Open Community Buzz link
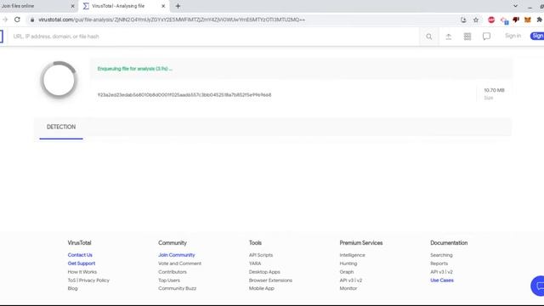The width and height of the screenshot is (544, 306). point(178,288)
